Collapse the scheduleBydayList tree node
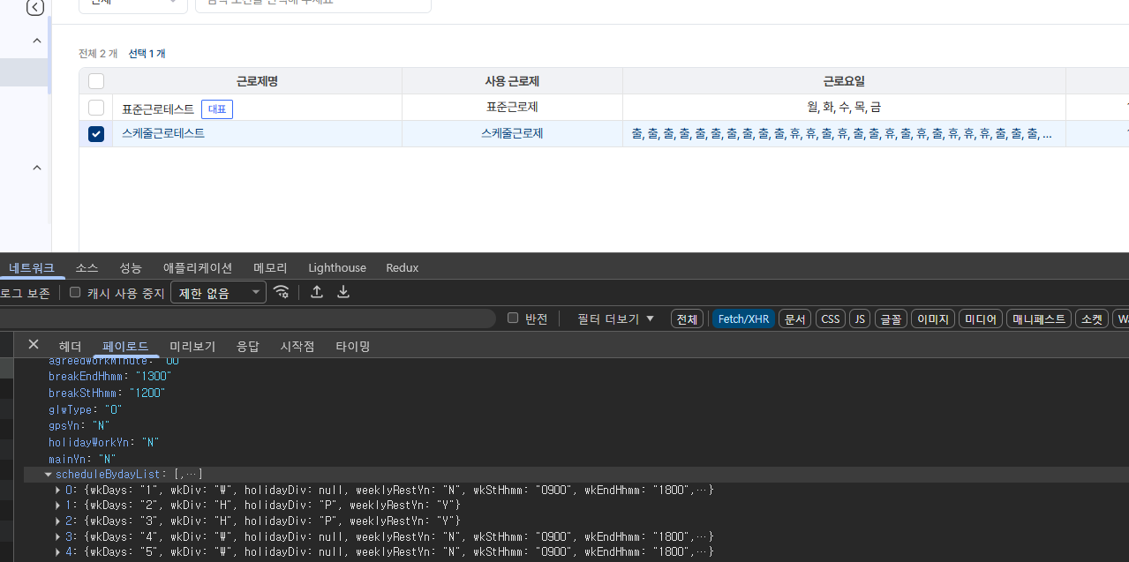1129x562 pixels. click(x=49, y=475)
